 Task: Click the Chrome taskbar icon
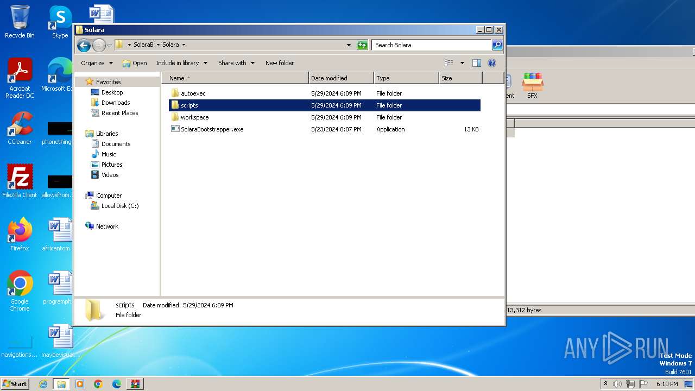(98, 384)
